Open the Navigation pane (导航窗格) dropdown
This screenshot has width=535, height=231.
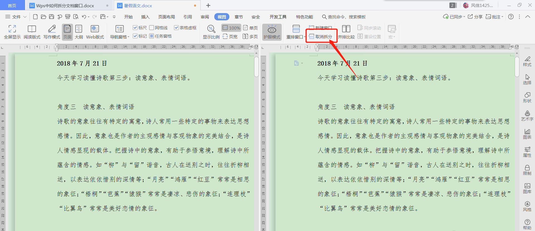point(120,32)
